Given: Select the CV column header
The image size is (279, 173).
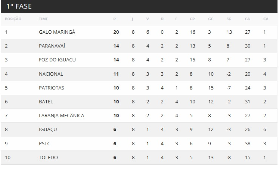Looking at the screenshot, I should (266, 19).
